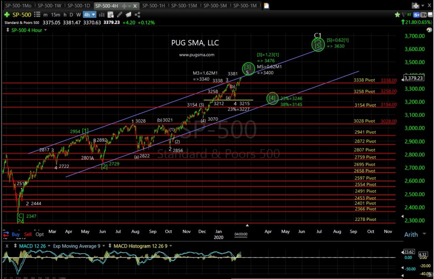
Task: Click the 04:00:00 time axis marker
Action: (241, 234)
